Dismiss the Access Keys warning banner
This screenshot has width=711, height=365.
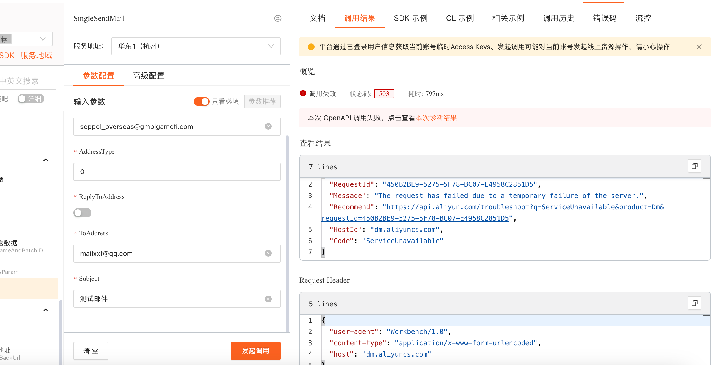(699, 47)
